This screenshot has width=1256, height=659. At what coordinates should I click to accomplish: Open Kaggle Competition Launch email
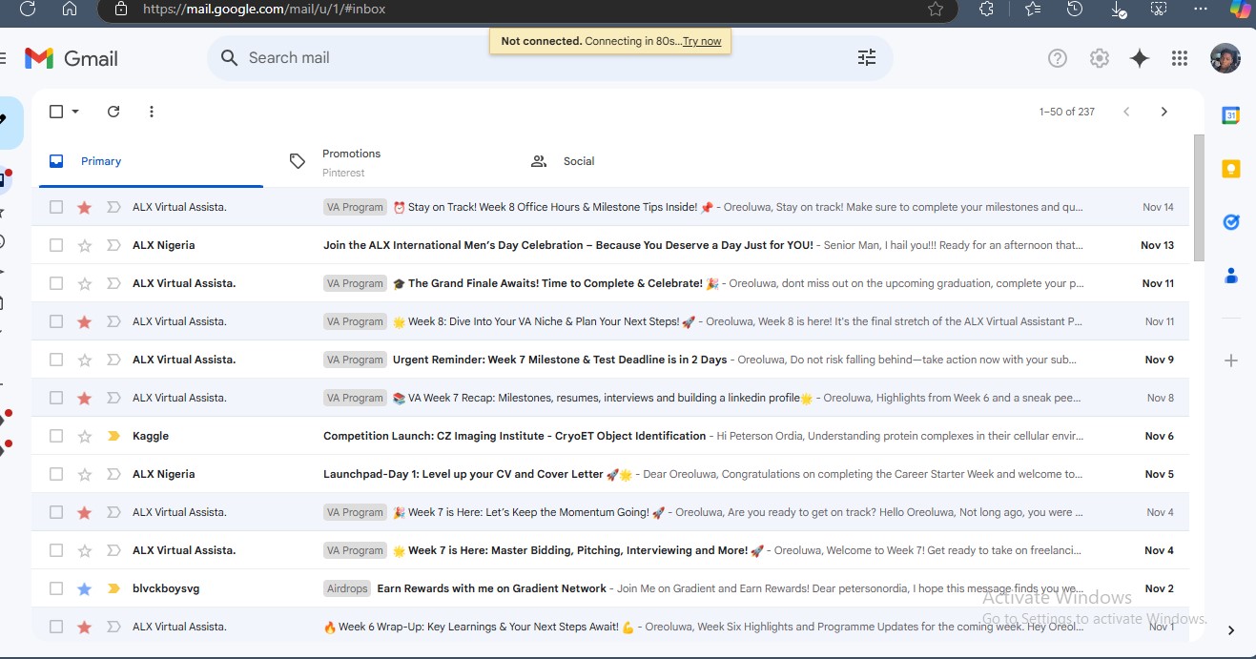click(514, 436)
